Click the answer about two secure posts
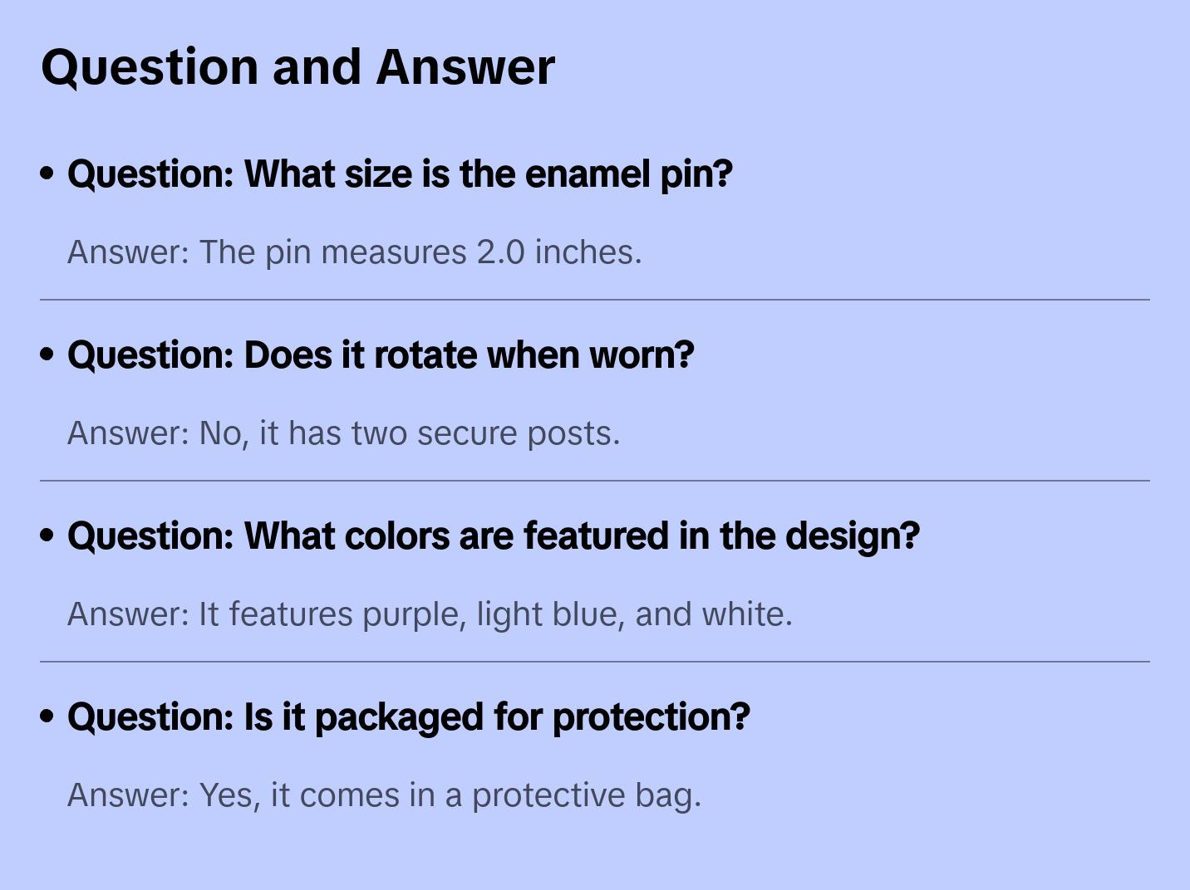 pyautogui.click(x=344, y=433)
